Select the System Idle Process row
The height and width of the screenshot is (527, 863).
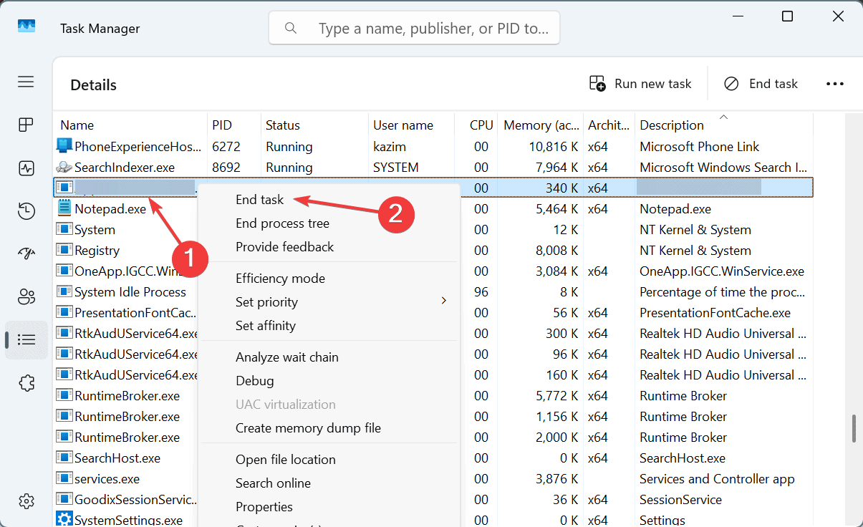[434, 292]
